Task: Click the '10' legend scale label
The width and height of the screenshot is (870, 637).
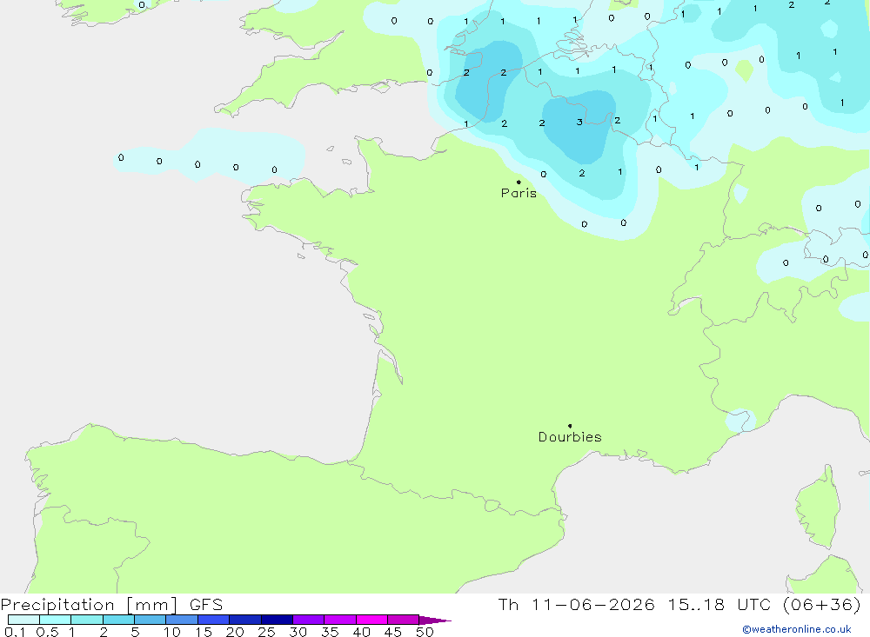Action: click(x=172, y=632)
